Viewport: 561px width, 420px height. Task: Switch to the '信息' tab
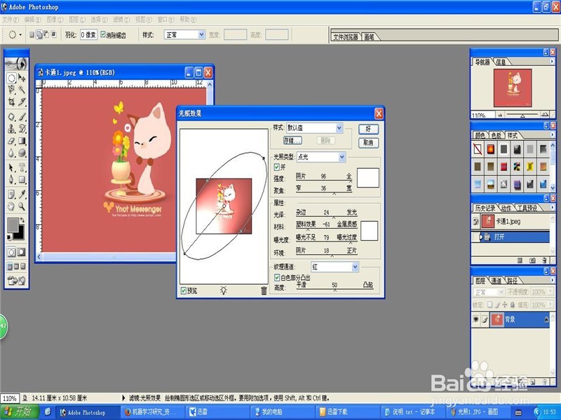click(x=501, y=62)
